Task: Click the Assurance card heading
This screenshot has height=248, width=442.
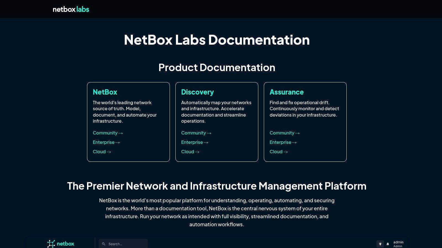Action: tap(286, 92)
